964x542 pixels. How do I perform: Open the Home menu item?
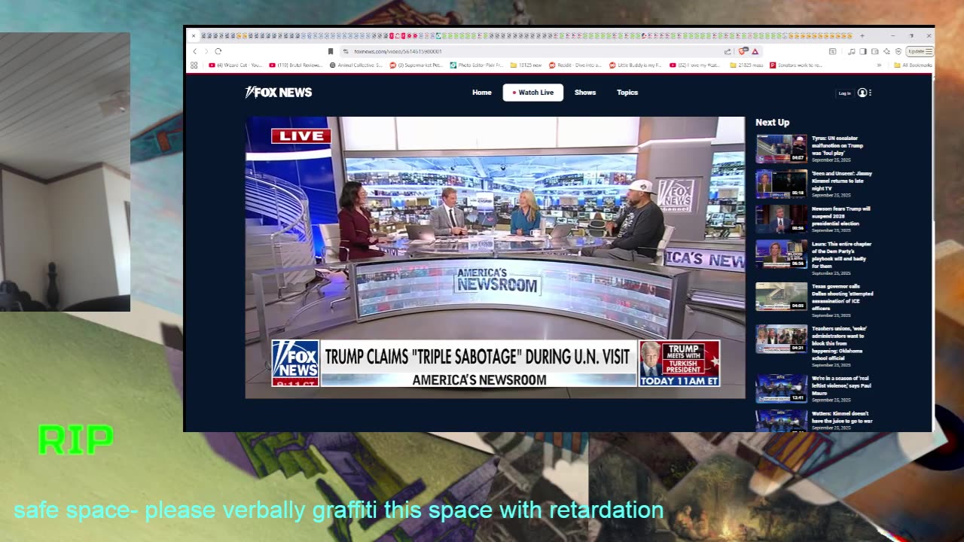(x=482, y=93)
